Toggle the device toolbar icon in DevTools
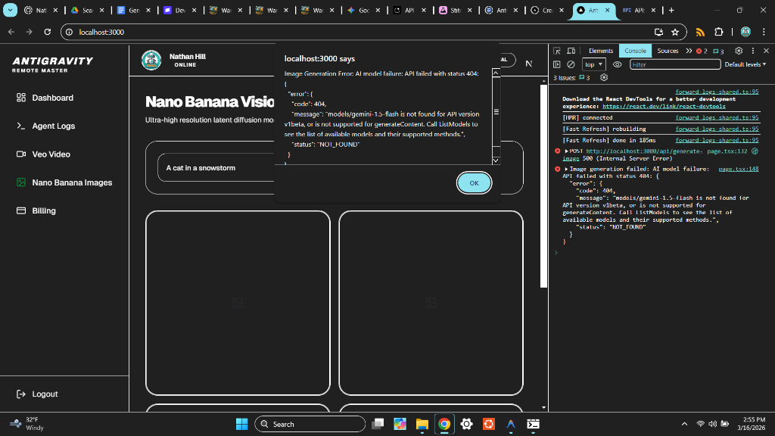The height and width of the screenshot is (436, 775). point(571,51)
